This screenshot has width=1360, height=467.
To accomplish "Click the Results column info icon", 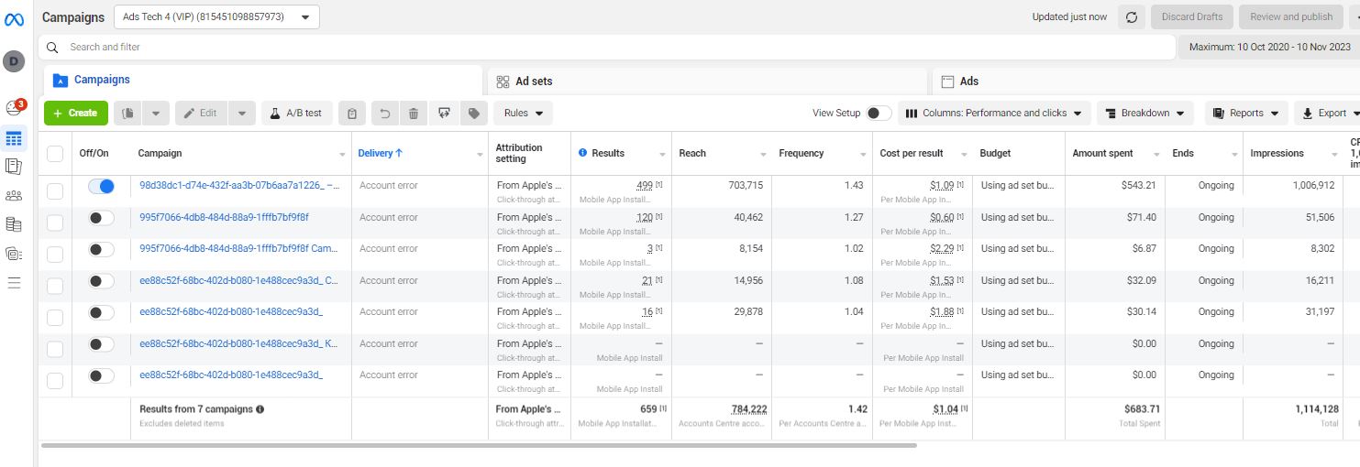I will (x=582, y=154).
